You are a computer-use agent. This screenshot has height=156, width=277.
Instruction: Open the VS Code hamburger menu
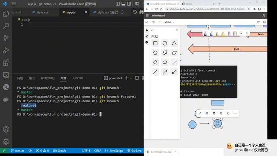point(13,4)
